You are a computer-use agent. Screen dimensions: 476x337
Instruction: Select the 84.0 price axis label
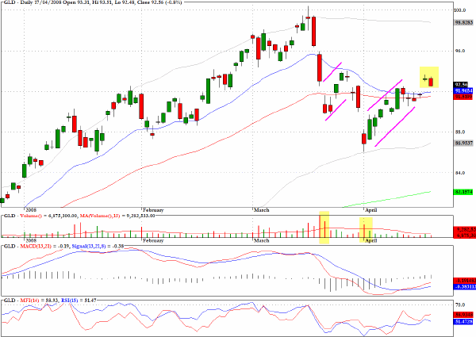coord(459,173)
